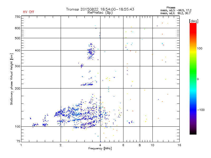This screenshot has height=158, width=211.
Task: Click the colorbar '100' tick label
Action: [200, 48]
